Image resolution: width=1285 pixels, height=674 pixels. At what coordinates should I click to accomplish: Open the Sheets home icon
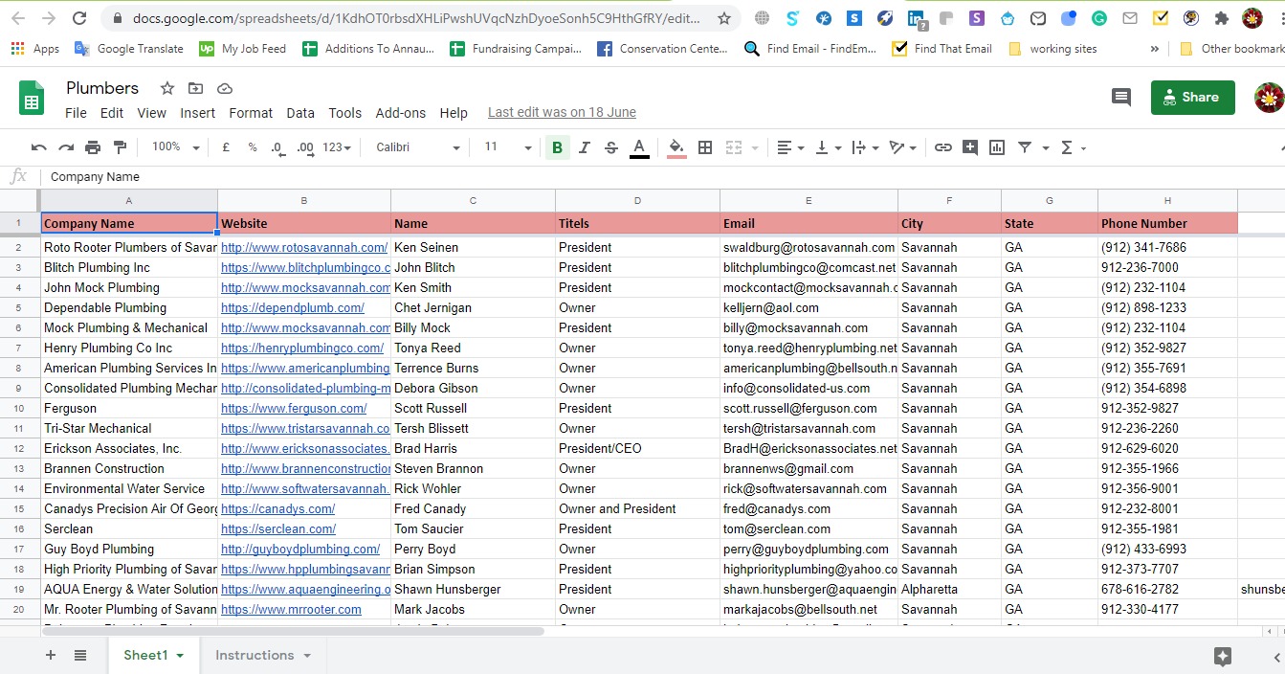(32, 99)
